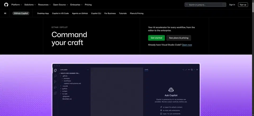Click the @ chat extensions icon
Screen dimensions: 254x116
coord(161,110)
